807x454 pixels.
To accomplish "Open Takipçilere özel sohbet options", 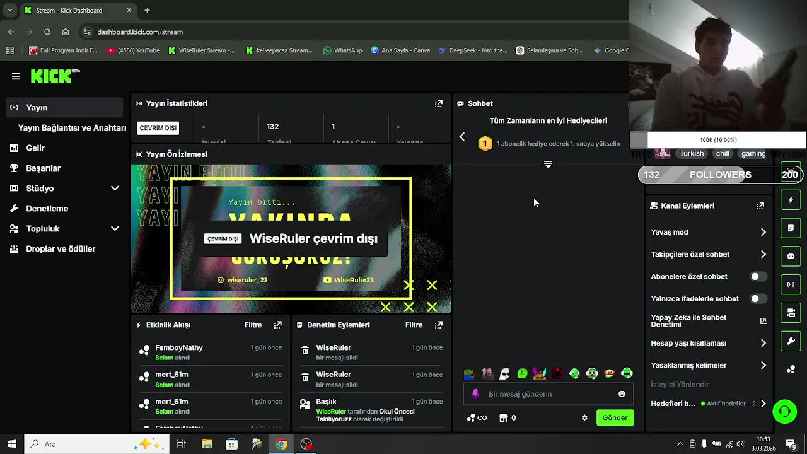I will click(709, 254).
